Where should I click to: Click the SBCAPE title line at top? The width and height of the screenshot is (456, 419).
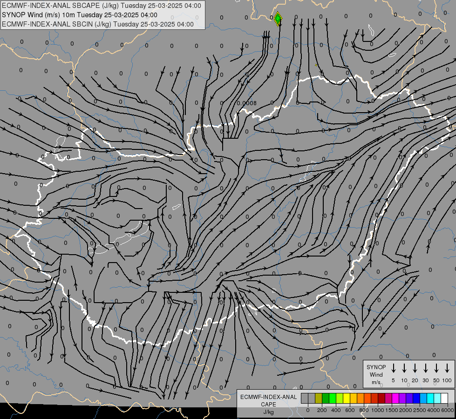pos(102,6)
